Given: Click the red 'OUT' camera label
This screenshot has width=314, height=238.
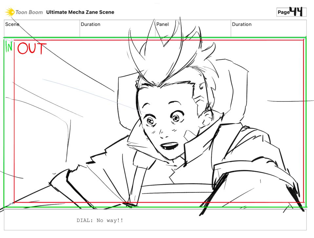Looking at the screenshot, I should [32, 48].
